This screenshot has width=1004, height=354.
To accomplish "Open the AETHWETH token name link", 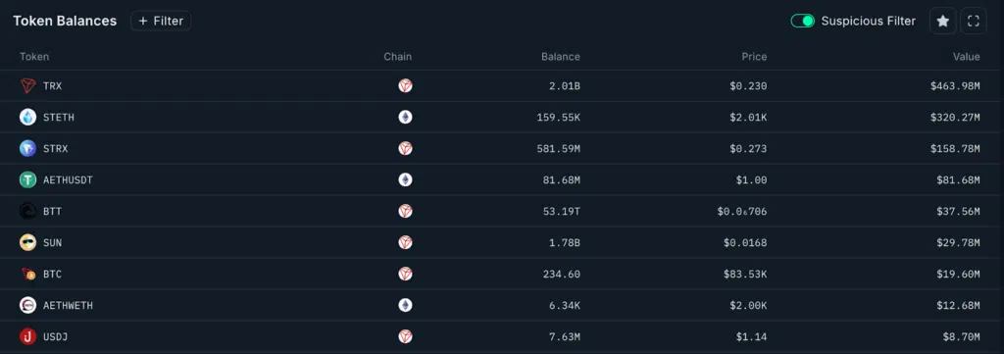I will [68, 305].
